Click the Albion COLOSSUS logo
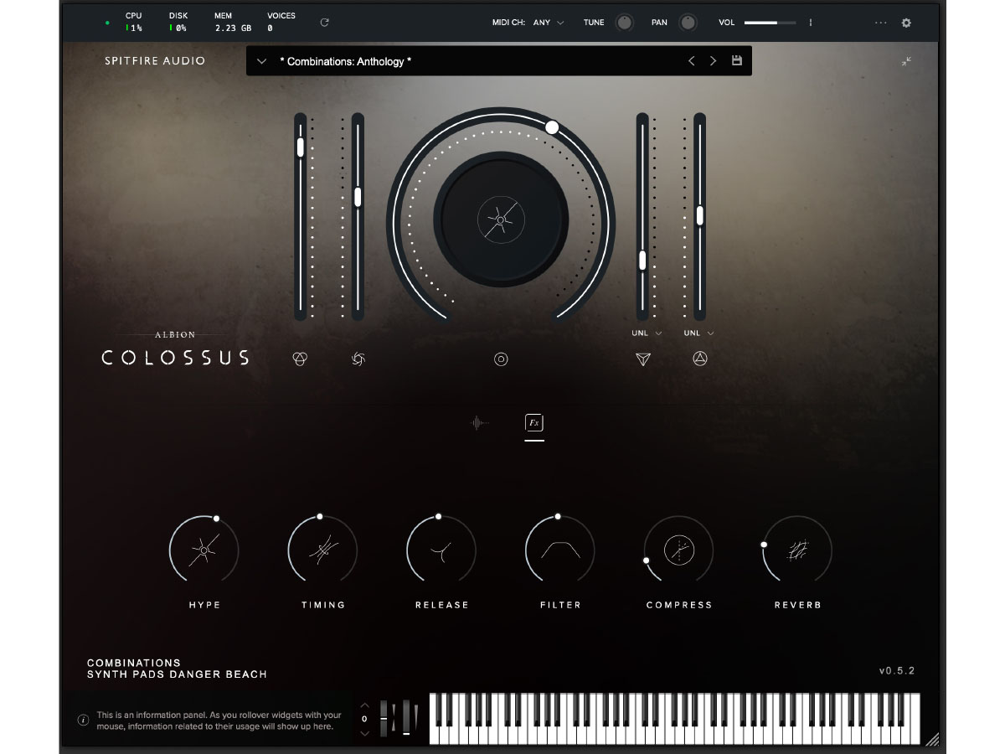The width and height of the screenshot is (1005, 754). [175, 349]
